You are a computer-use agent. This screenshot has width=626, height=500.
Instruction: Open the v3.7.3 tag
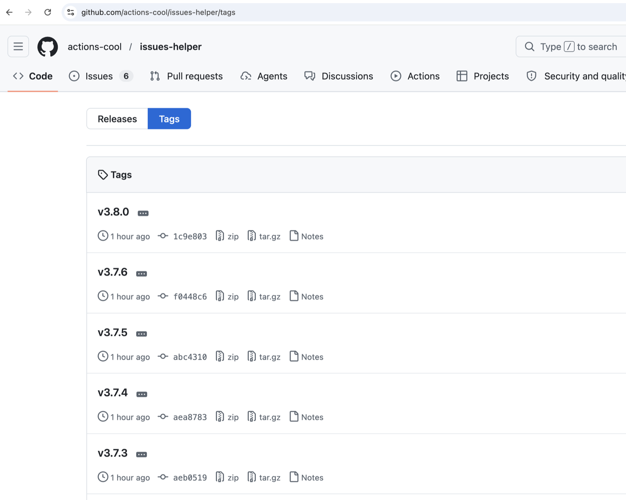pyautogui.click(x=112, y=453)
